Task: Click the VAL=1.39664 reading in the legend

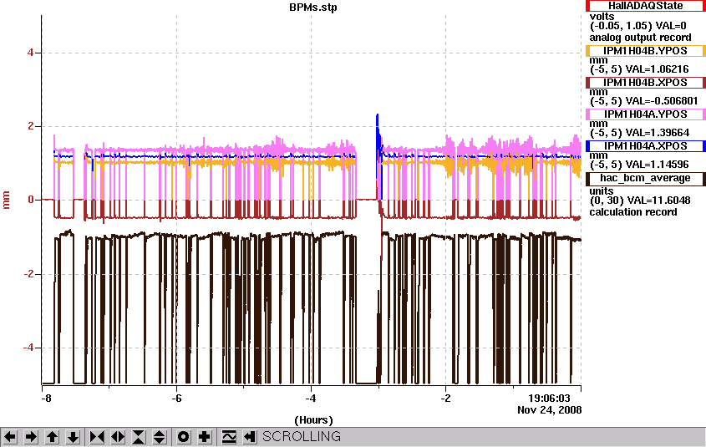Action: coord(658,133)
